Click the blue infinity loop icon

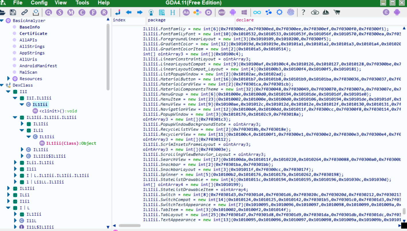[257, 12]
